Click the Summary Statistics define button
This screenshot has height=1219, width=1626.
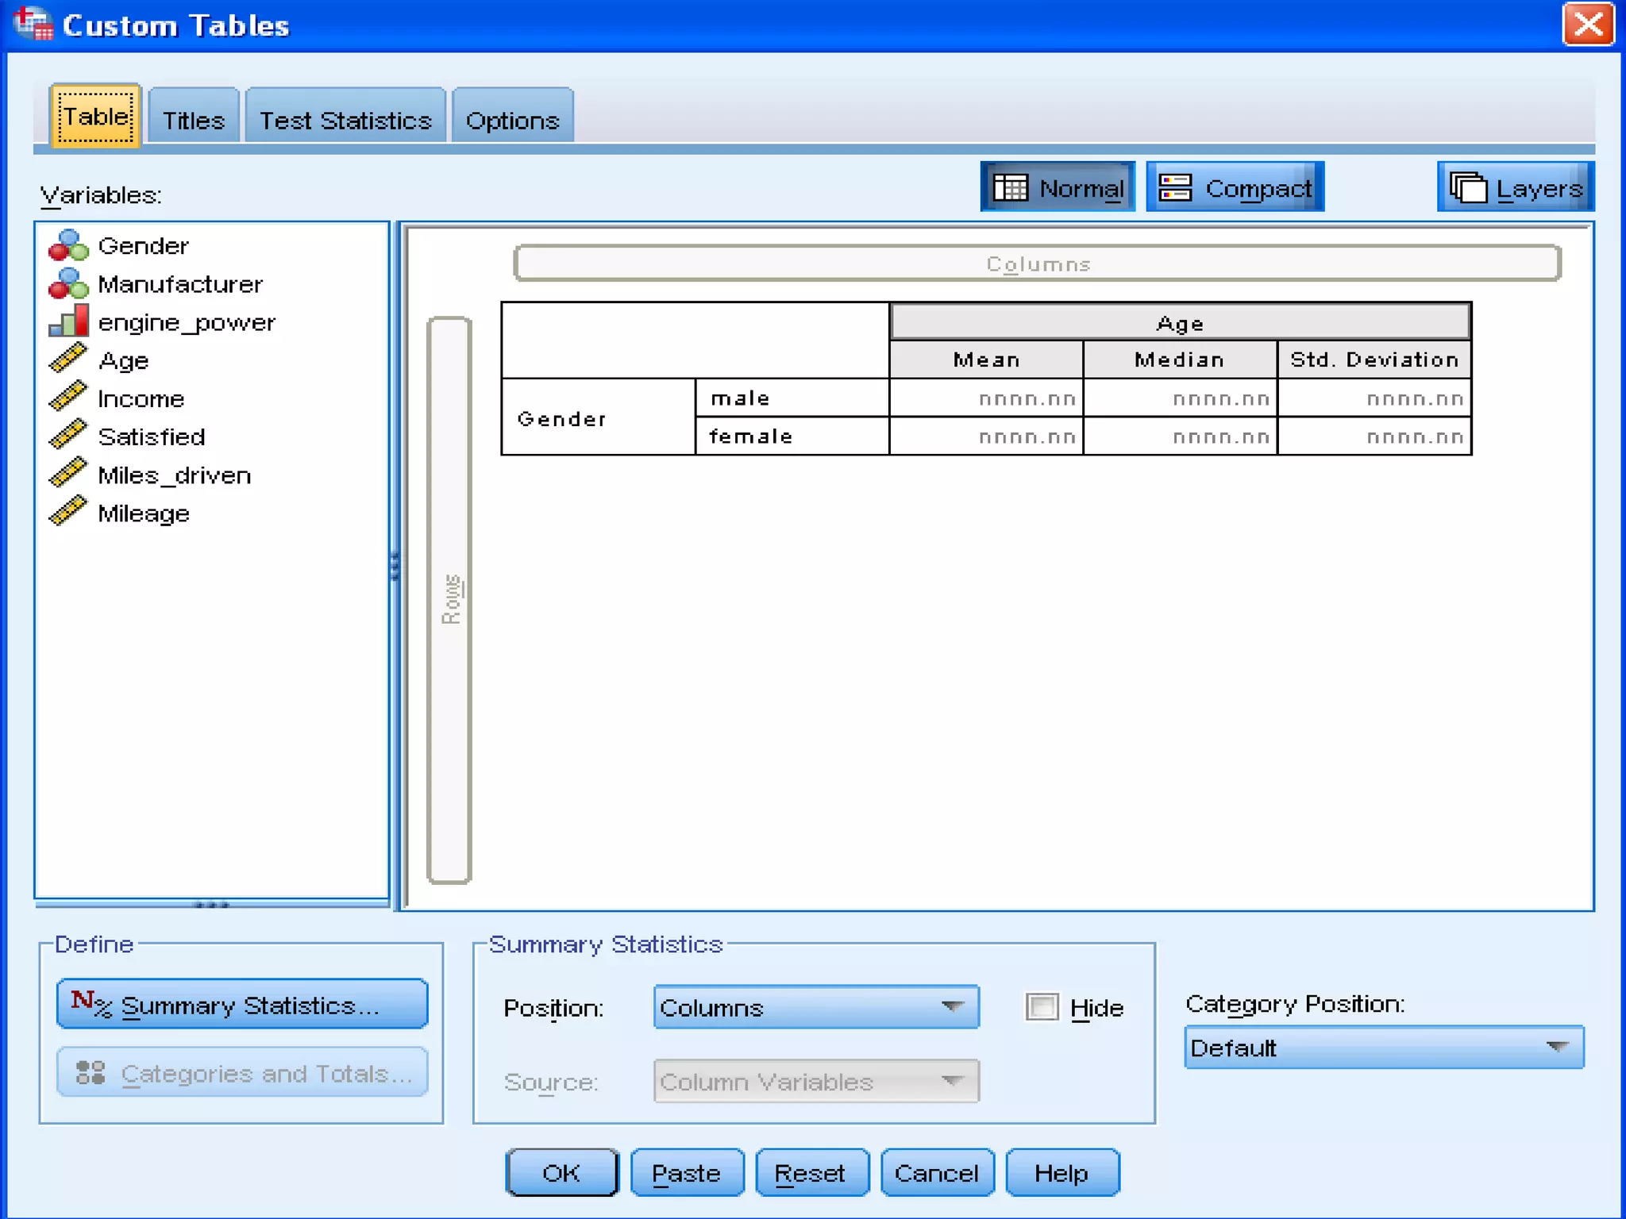pos(242,1005)
